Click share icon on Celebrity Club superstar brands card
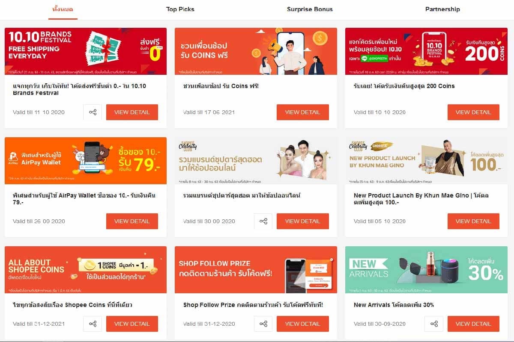The image size is (514, 342). coord(263,221)
